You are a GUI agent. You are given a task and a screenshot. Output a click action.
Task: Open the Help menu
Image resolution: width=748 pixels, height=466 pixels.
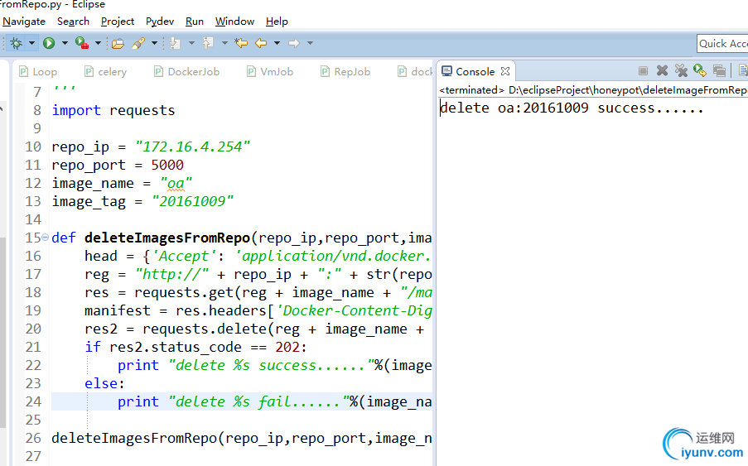[277, 22]
